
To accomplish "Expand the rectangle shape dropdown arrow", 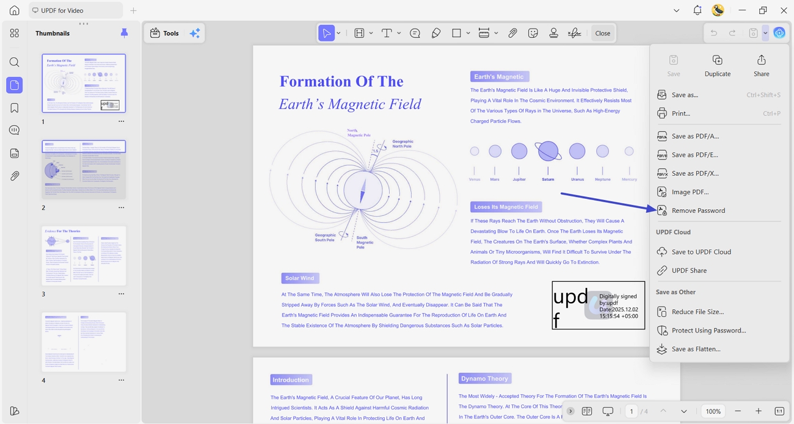I will [x=468, y=33].
